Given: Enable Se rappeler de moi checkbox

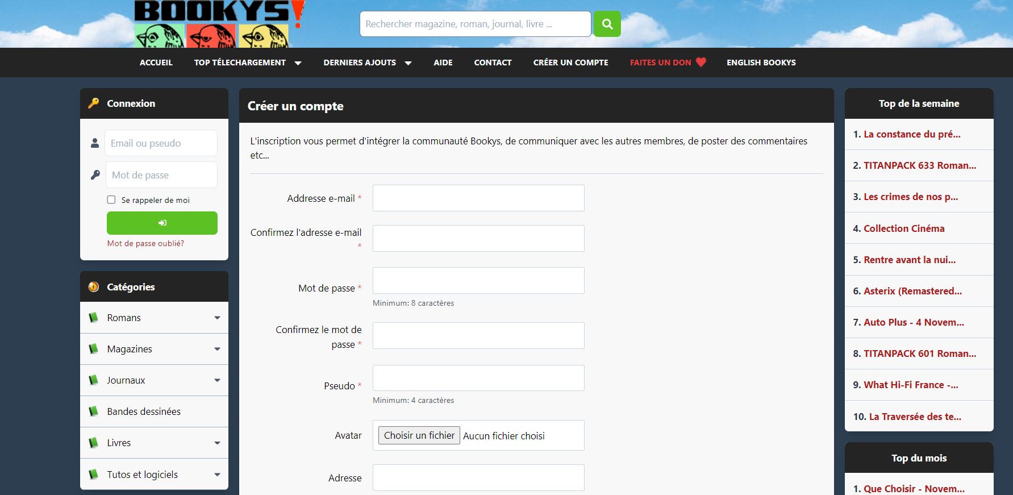Looking at the screenshot, I should pyautogui.click(x=111, y=199).
